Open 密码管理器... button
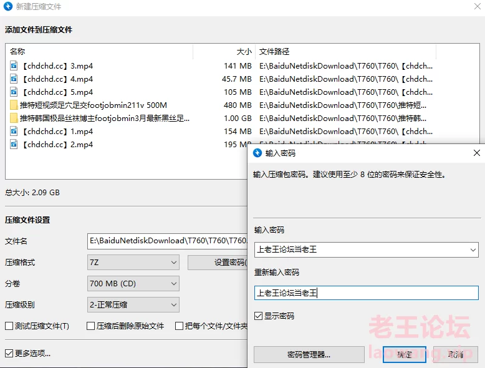Screen dimensions: 485x368 click(309, 354)
